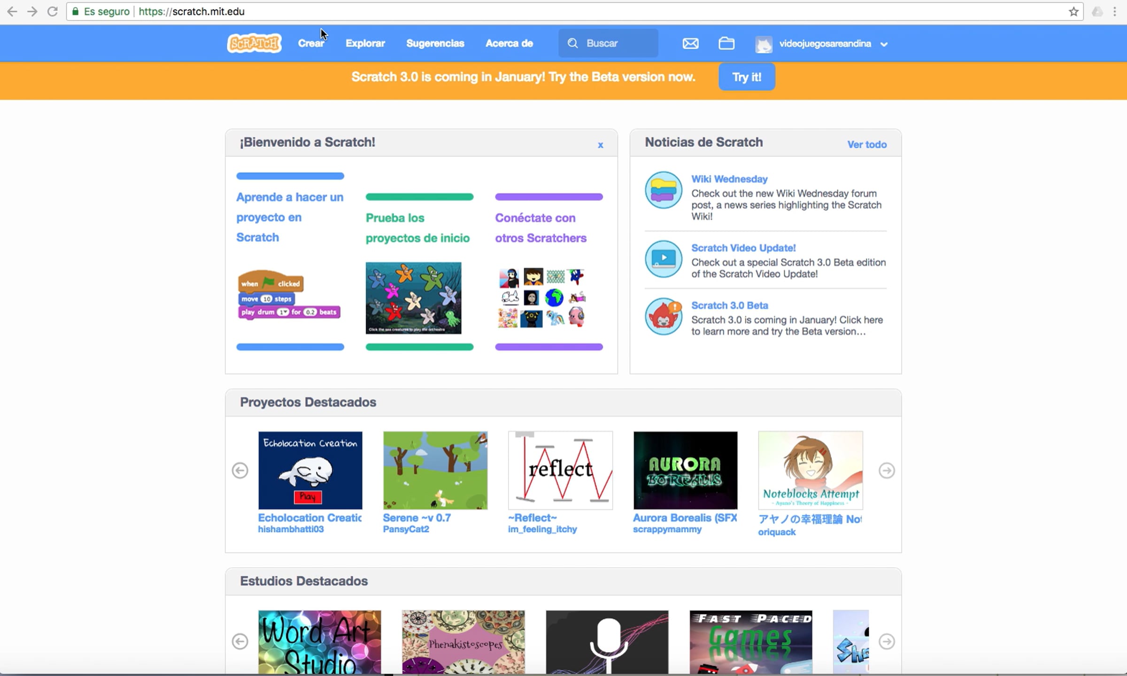Click the Wiki Wednesday news icon

(663, 190)
